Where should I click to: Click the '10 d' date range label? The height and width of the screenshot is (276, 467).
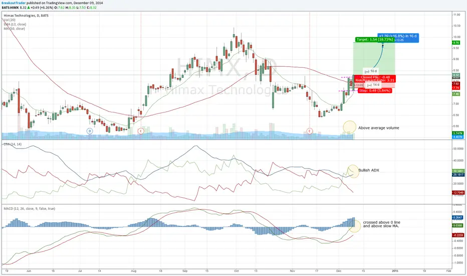pos(371,71)
